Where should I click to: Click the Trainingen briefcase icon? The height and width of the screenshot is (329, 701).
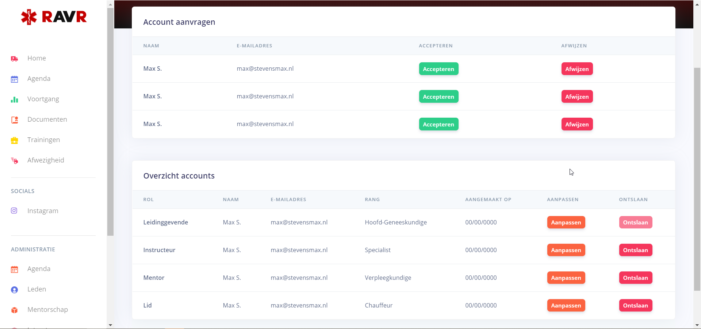click(x=15, y=140)
